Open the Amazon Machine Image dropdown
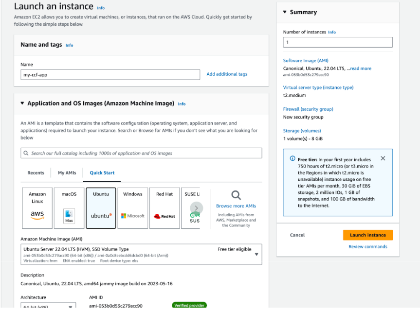The image size is (420, 309). point(141,254)
